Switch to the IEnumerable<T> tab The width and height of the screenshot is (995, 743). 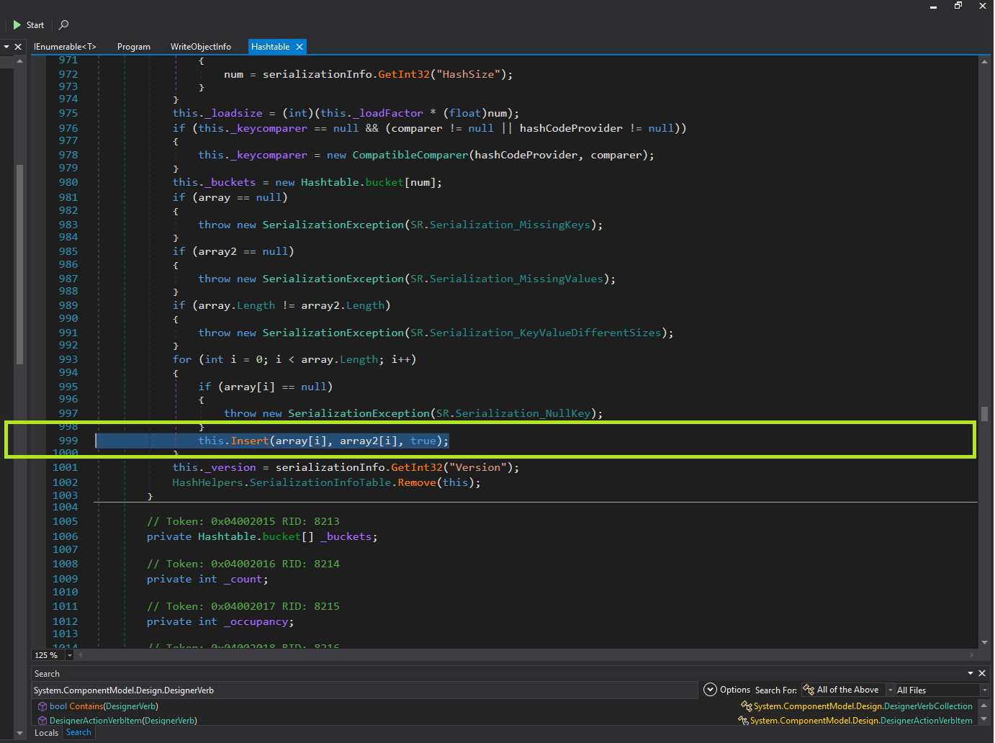[65, 47]
